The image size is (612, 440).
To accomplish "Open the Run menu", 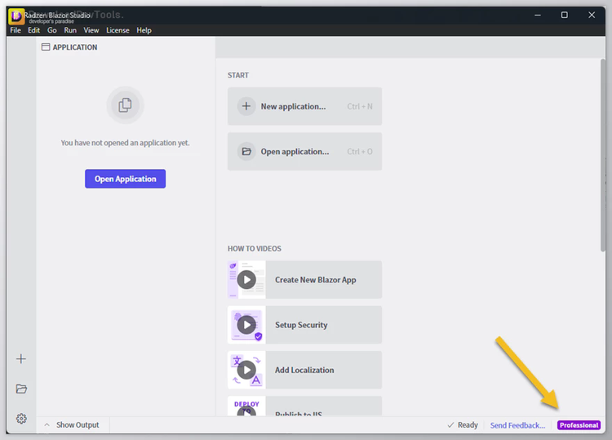I will tap(70, 30).
